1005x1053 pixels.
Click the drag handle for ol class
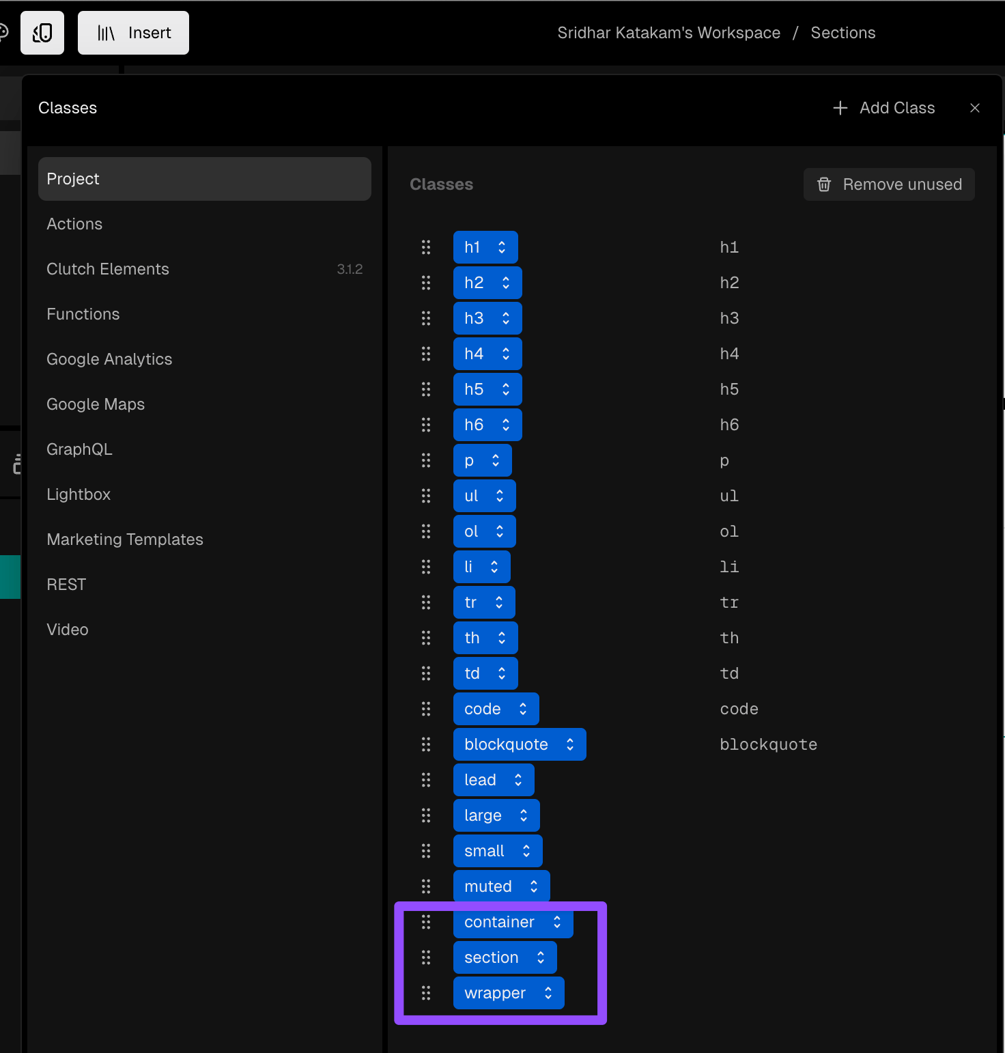(x=426, y=531)
